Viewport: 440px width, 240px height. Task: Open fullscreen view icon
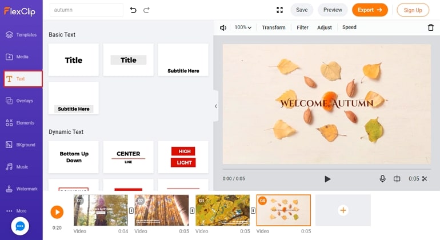tap(279, 10)
